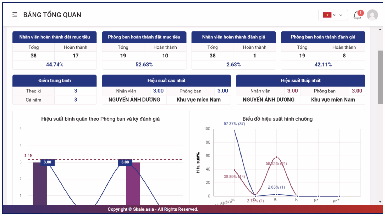Collapse the sidebar with the hamburger menu icon
Screen dimensions: 385x215
15,15
